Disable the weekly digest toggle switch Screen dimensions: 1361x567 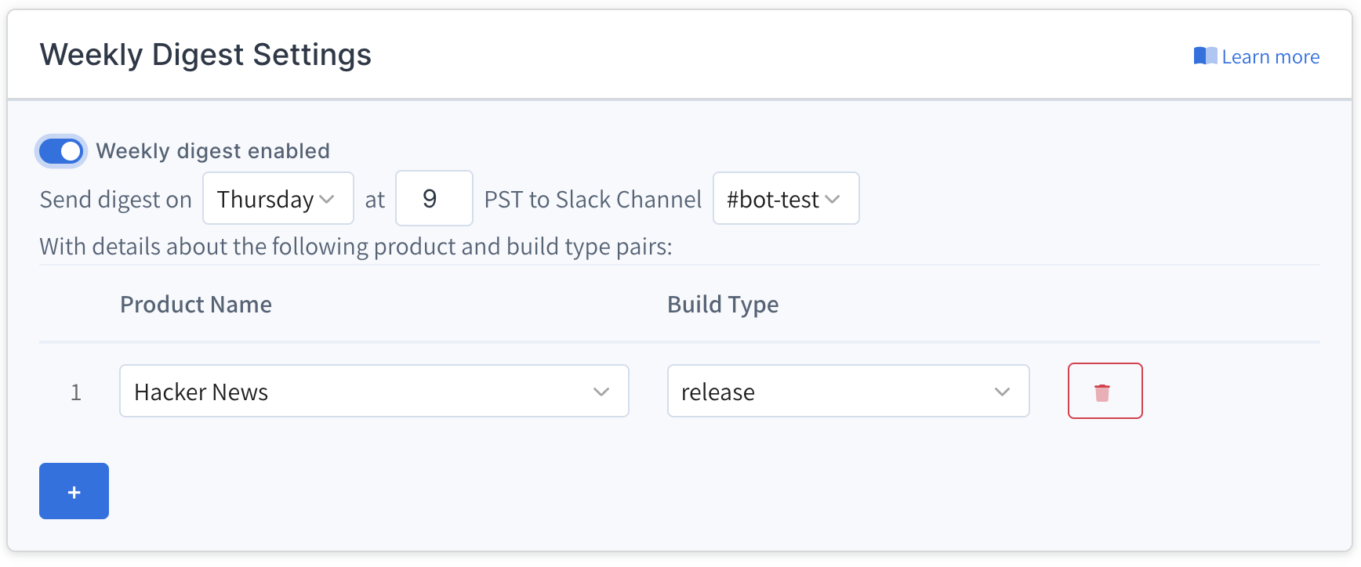[x=61, y=151]
